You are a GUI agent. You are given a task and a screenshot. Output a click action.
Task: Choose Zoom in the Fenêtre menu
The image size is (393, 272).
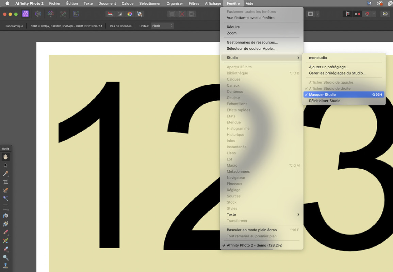[x=262, y=33]
